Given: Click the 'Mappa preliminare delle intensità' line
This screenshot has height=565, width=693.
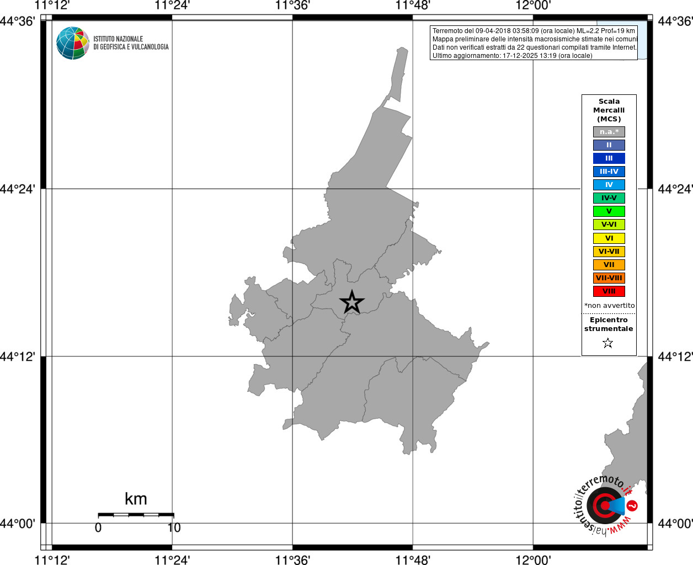Looking at the screenshot, I should pos(535,39).
